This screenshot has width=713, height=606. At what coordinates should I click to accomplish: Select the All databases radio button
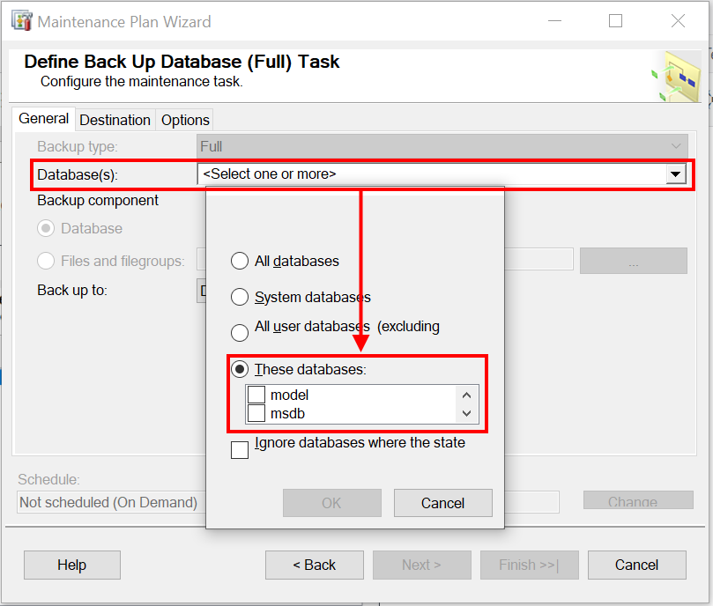(x=240, y=261)
